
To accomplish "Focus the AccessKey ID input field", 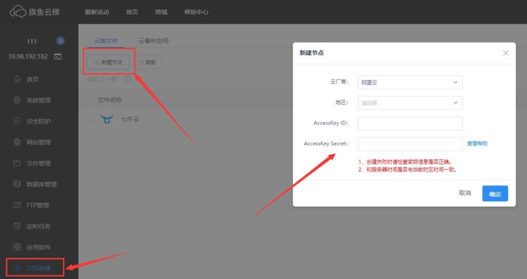I will (x=410, y=123).
